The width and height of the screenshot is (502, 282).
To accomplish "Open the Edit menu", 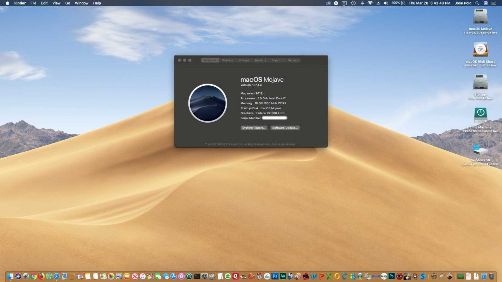I will (x=44, y=3).
